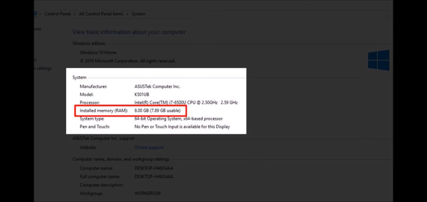Click the 'Installed memory (RAM):' label
This screenshot has height=202, width=427.
(x=104, y=111)
